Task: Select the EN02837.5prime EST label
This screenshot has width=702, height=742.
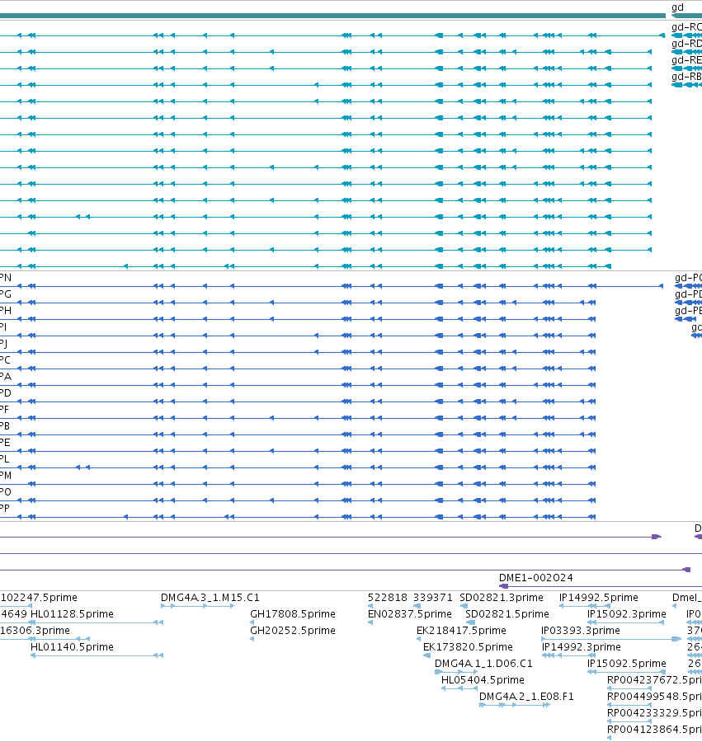Action: pyautogui.click(x=409, y=614)
